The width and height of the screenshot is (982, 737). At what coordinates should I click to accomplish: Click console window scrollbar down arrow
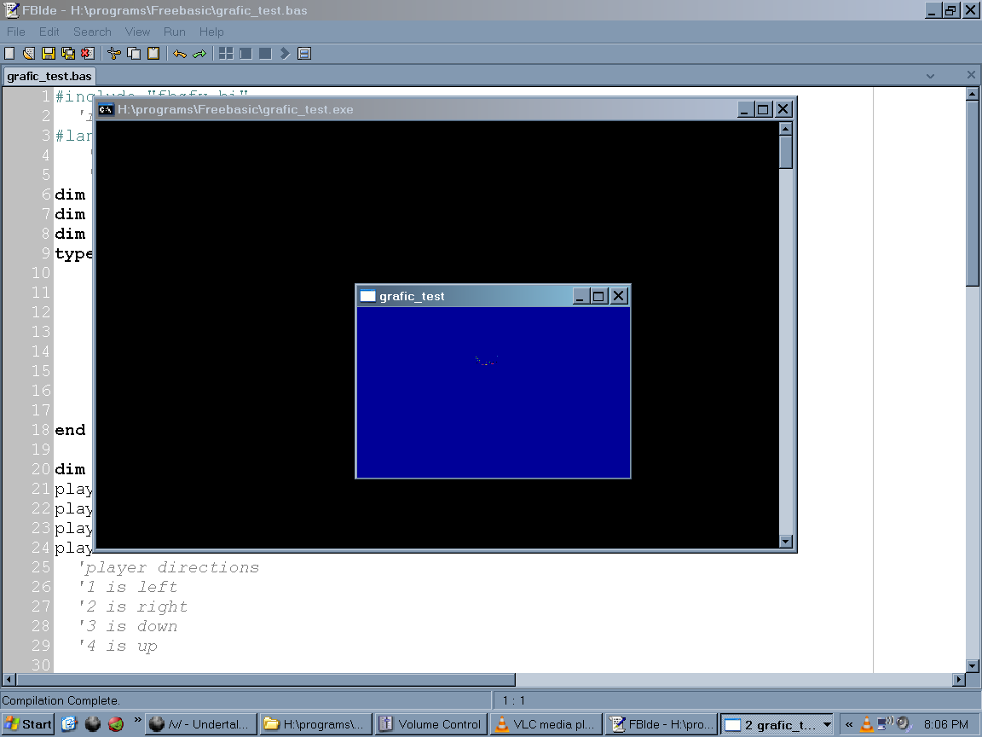pos(786,542)
